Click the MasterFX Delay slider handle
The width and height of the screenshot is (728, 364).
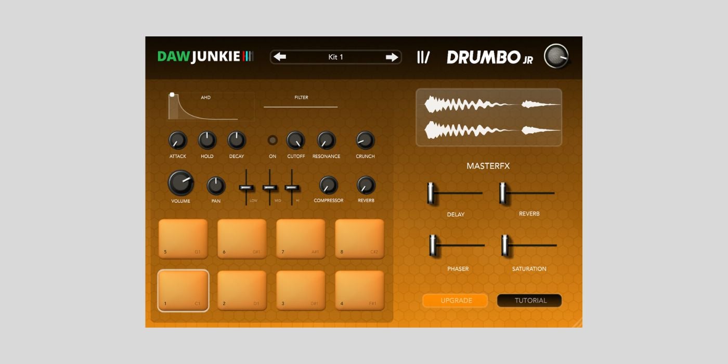click(431, 193)
